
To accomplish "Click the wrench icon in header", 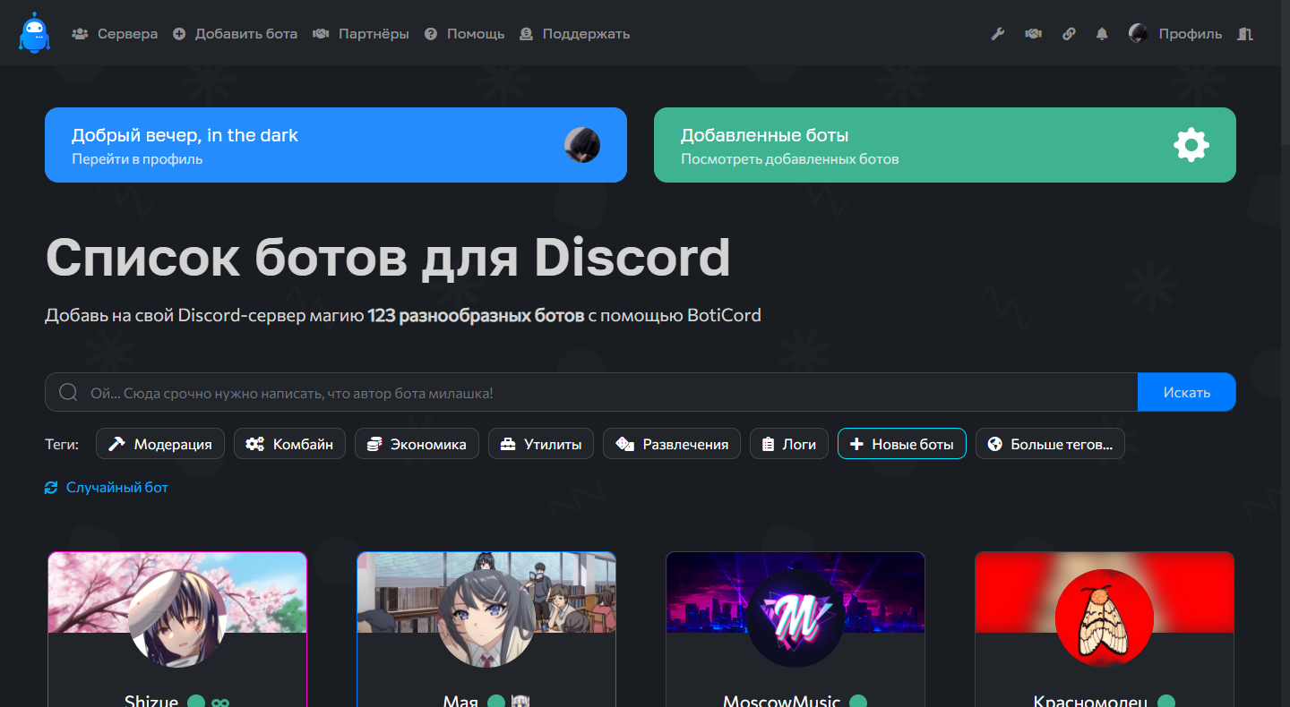I will pos(997,34).
